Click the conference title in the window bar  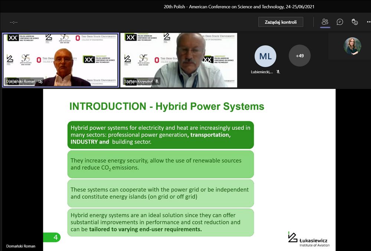[239, 7]
